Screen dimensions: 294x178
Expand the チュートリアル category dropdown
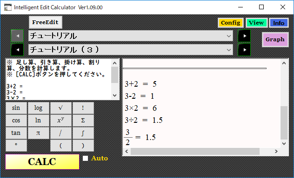131,36
